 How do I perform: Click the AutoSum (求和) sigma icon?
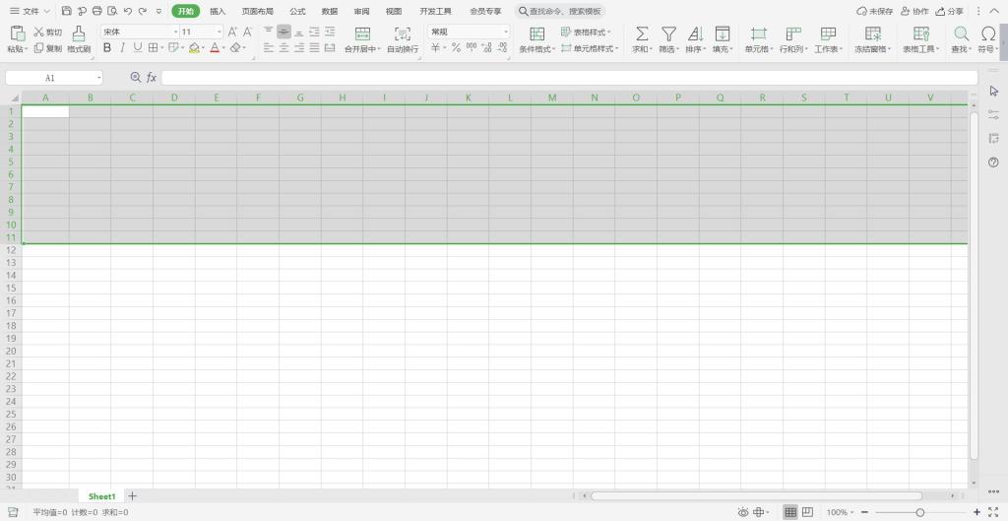[x=642, y=33]
